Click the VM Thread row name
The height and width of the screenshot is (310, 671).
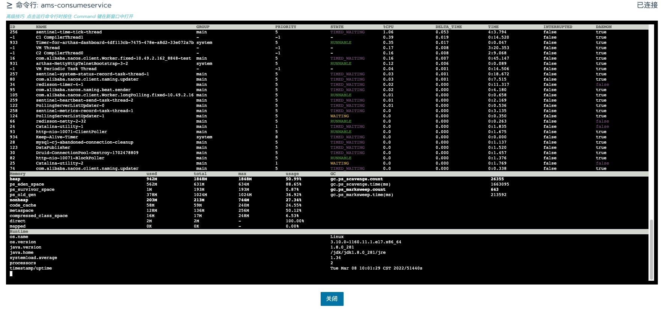[48, 48]
